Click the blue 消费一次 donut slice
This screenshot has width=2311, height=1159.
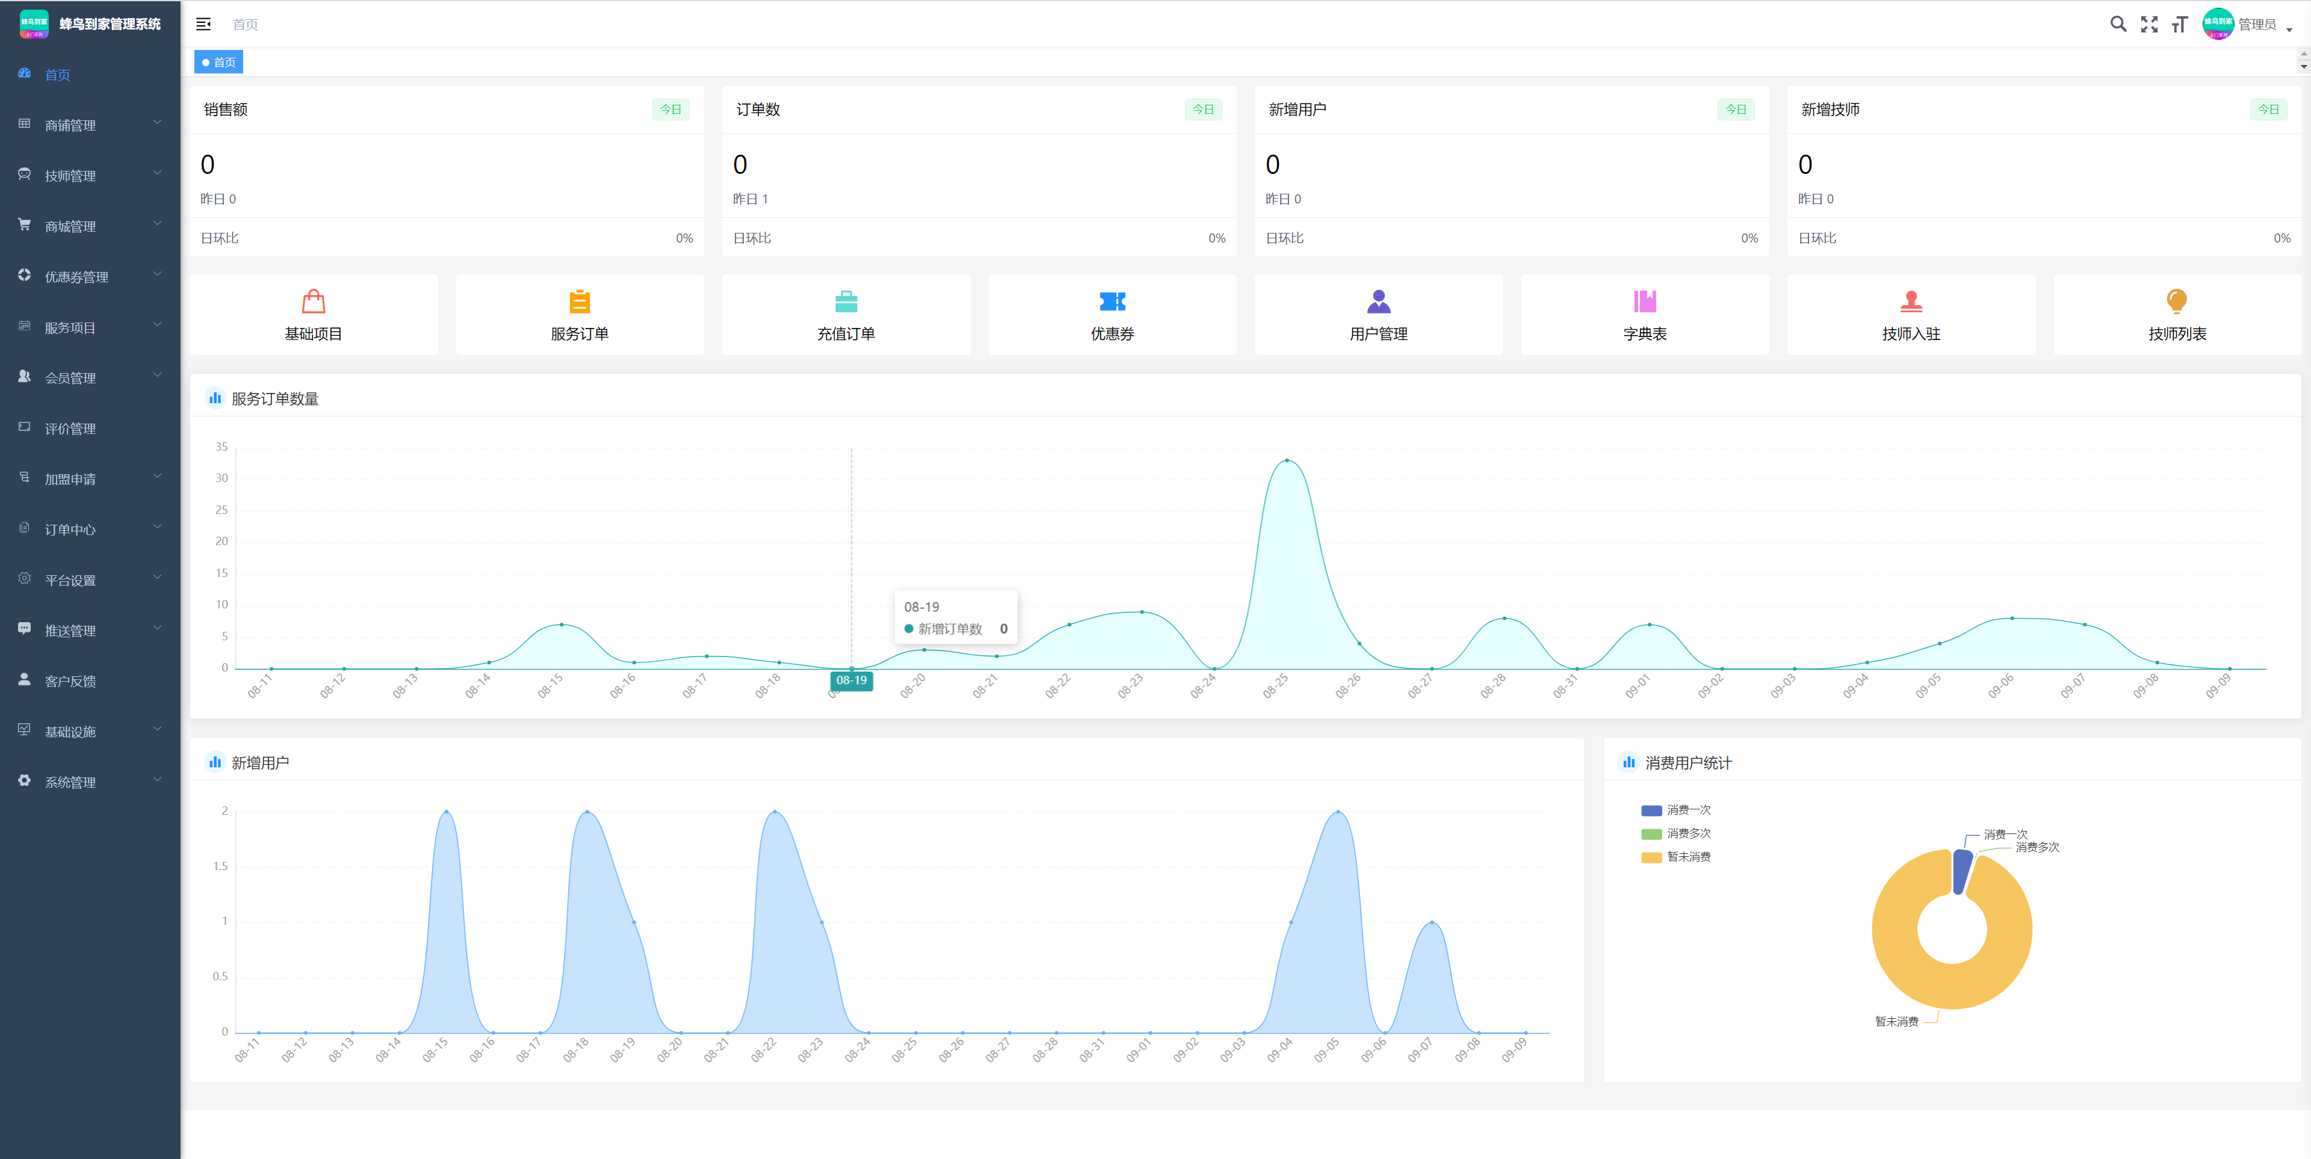(1961, 871)
